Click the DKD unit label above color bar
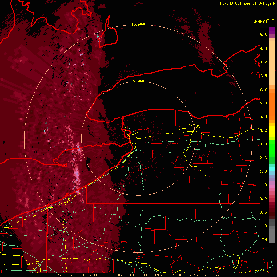Image resolution: width=277 pixels, height=277 pixels. (270, 18)
